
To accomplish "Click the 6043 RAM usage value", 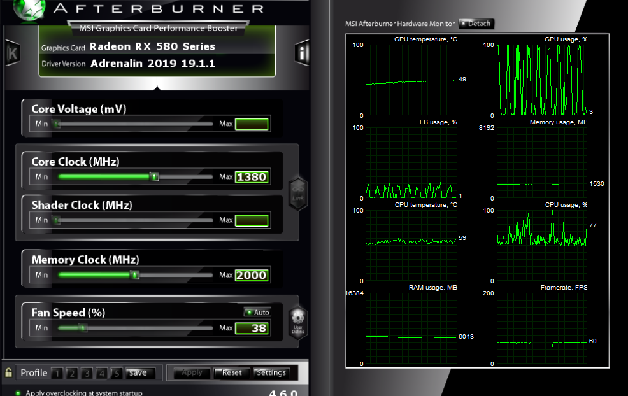I will (x=466, y=337).
